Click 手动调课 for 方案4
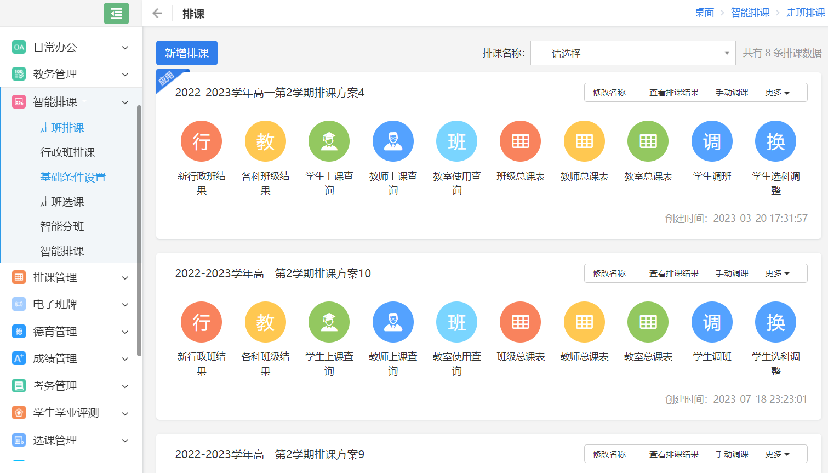 pyautogui.click(x=732, y=93)
